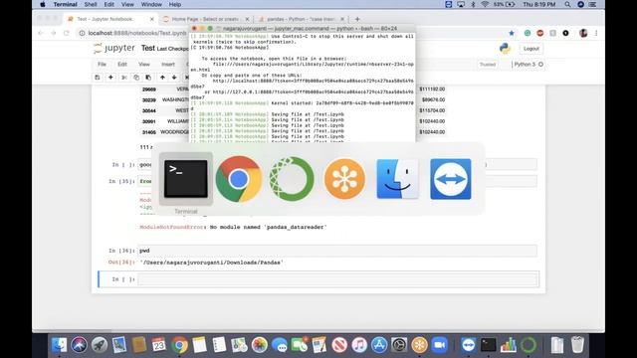Screen dimensions: 637x358
Task: Click the localhost address bar
Action: [x=137, y=33]
